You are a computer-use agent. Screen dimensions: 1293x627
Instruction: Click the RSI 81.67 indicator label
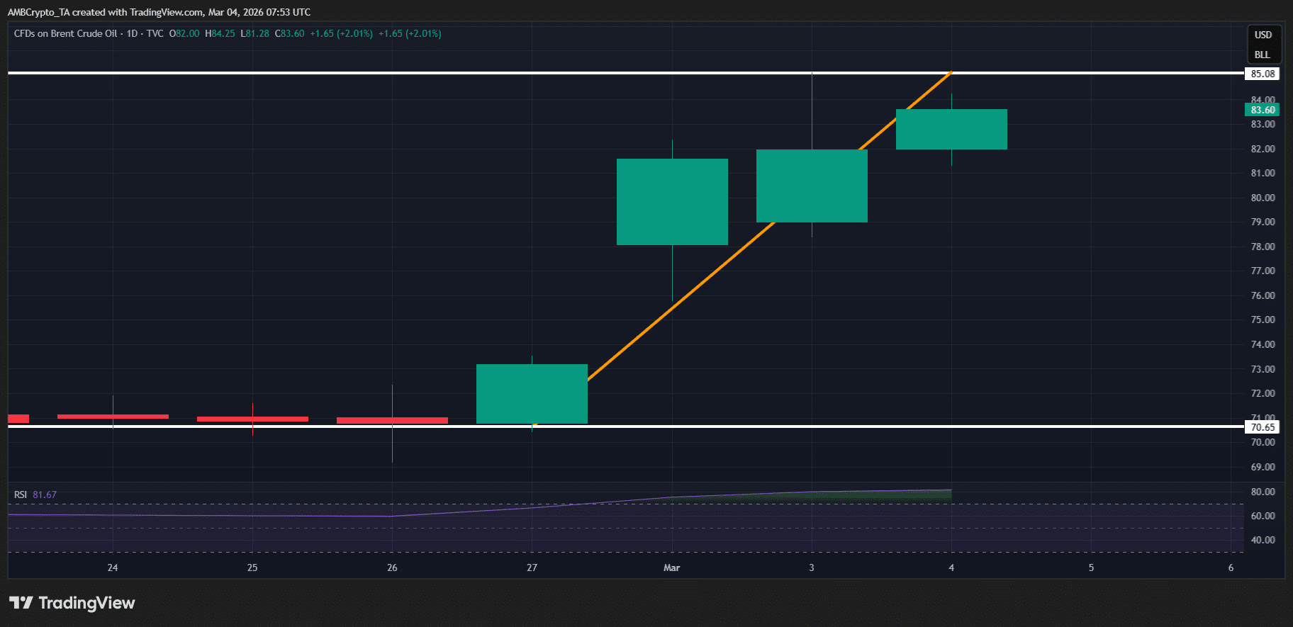click(x=35, y=495)
